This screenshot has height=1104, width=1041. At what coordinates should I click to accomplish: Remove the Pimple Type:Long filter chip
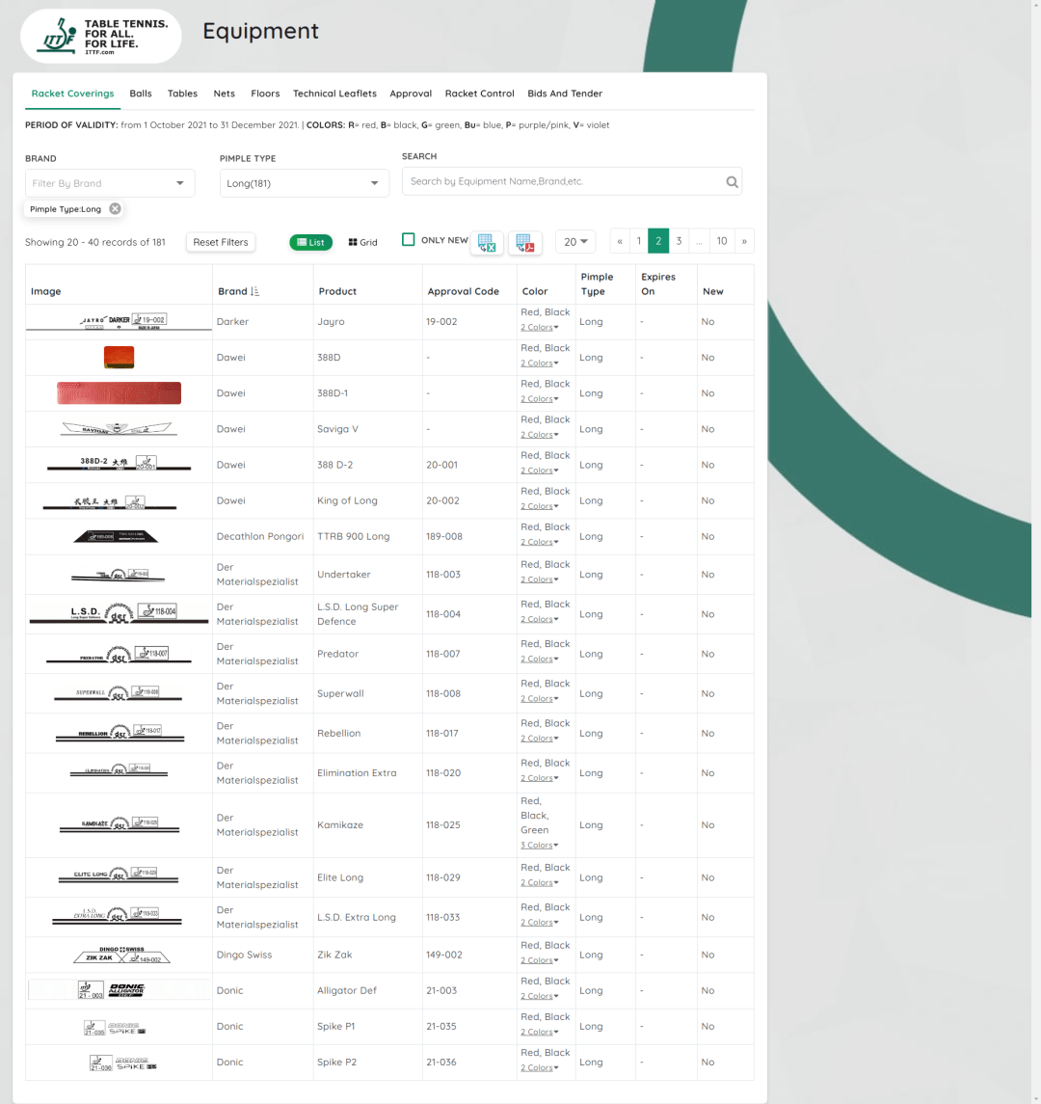[x=115, y=209]
